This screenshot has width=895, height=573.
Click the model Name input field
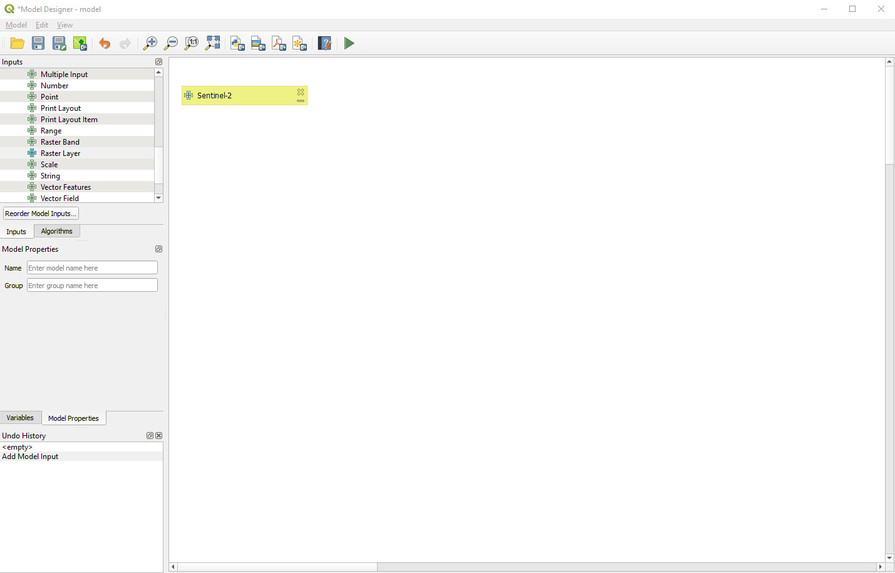point(92,268)
